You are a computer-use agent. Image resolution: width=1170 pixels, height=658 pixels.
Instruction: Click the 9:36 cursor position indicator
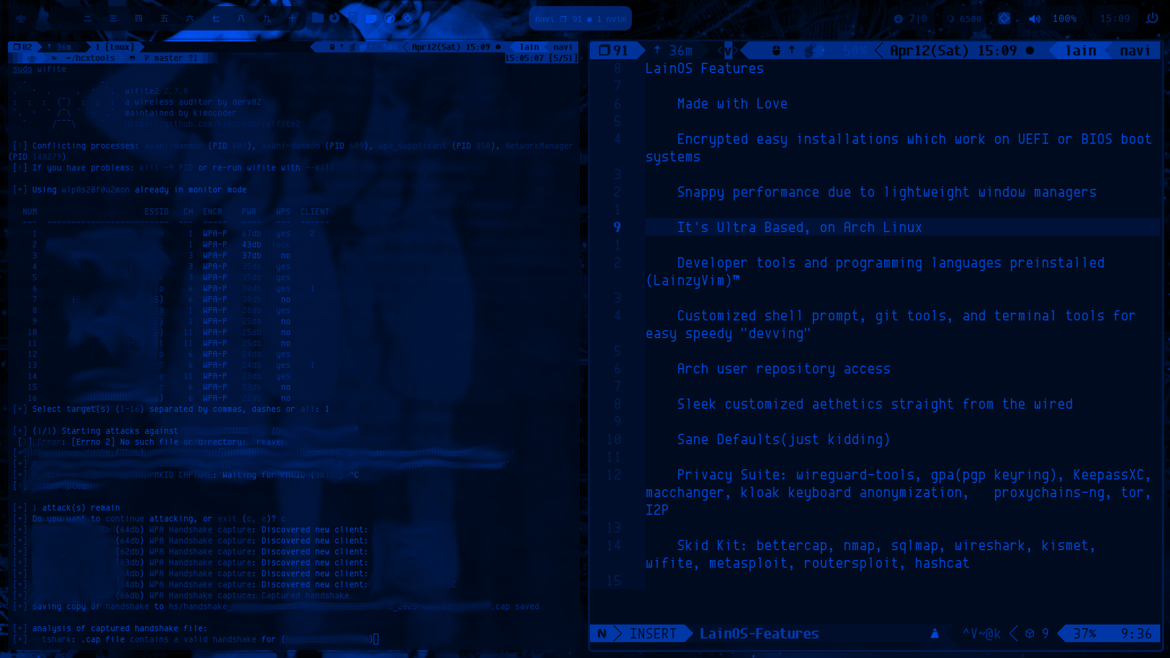(1136, 634)
